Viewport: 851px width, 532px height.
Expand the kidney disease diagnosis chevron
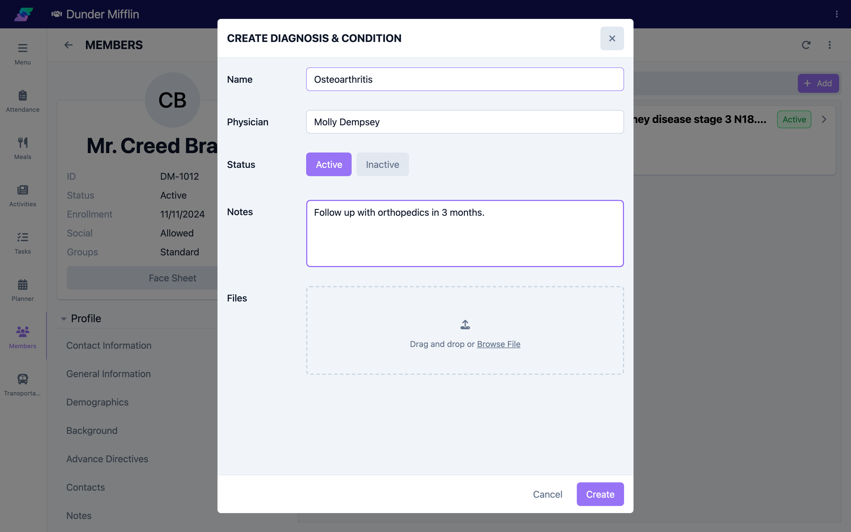point(824,119)
